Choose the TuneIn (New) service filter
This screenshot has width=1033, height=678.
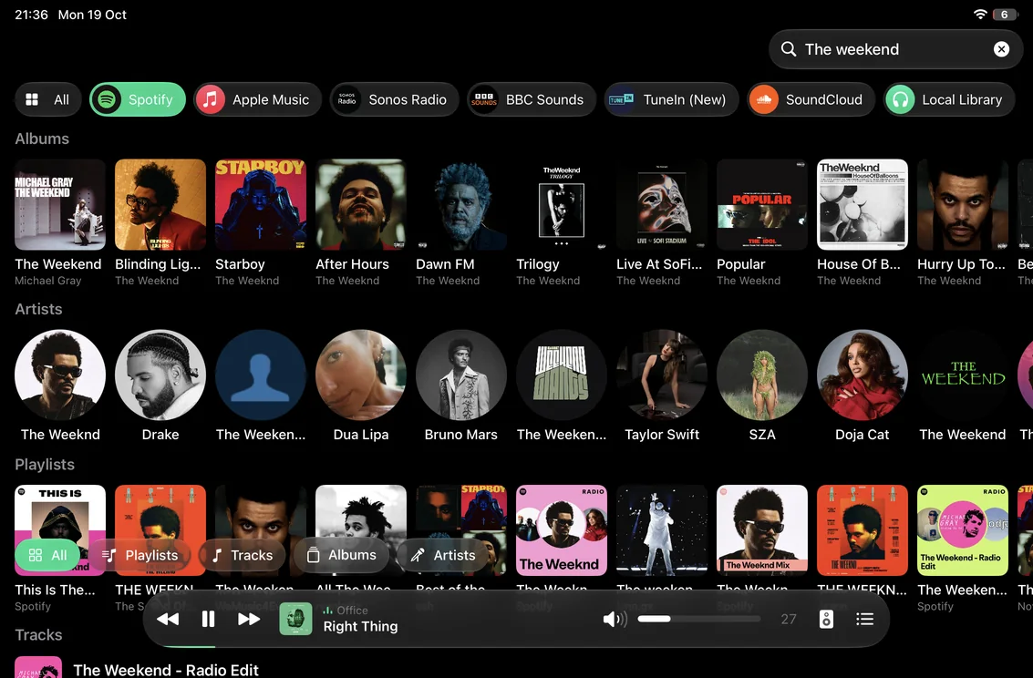pos(671,99)
